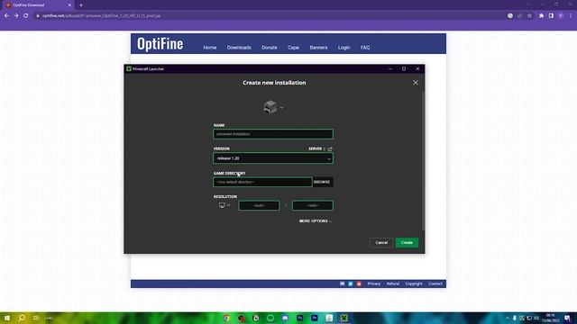Open the Contact footer link
Screen dimensions: 577x324
435,283
